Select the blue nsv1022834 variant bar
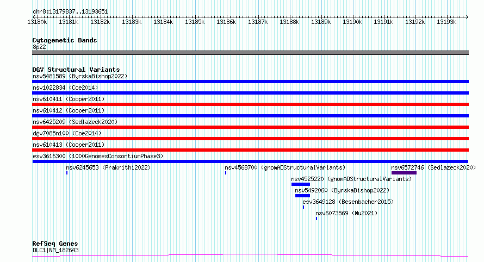The image size is (484, 262). click(x=250, y=93)
